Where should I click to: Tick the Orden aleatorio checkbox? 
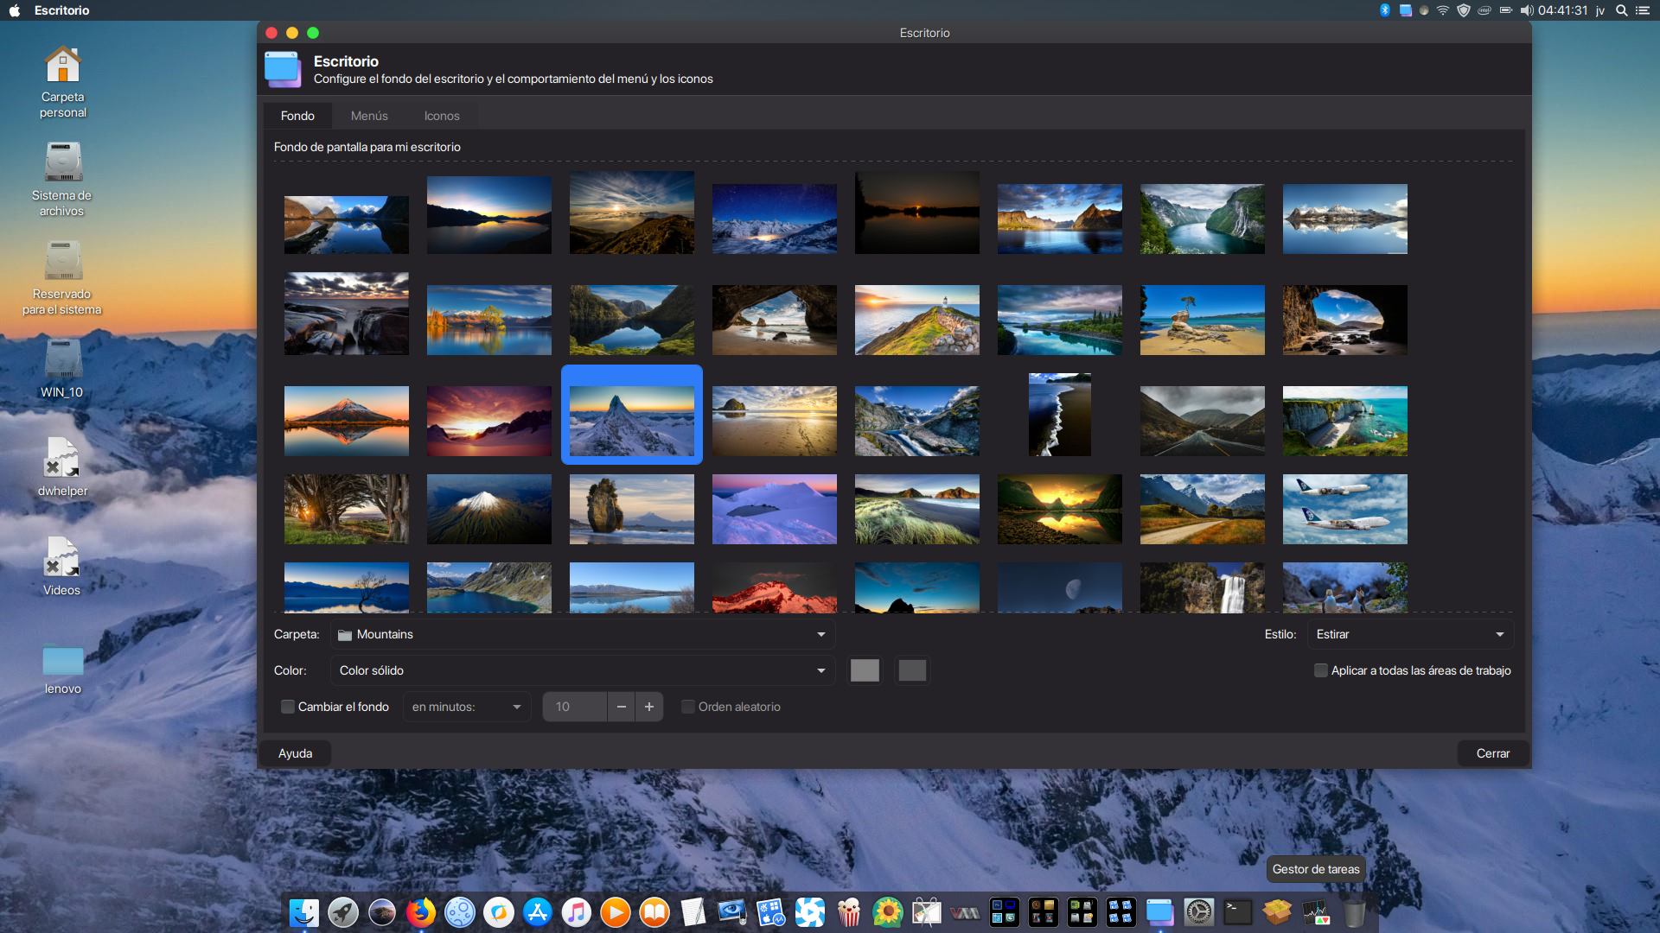(688, 707)
